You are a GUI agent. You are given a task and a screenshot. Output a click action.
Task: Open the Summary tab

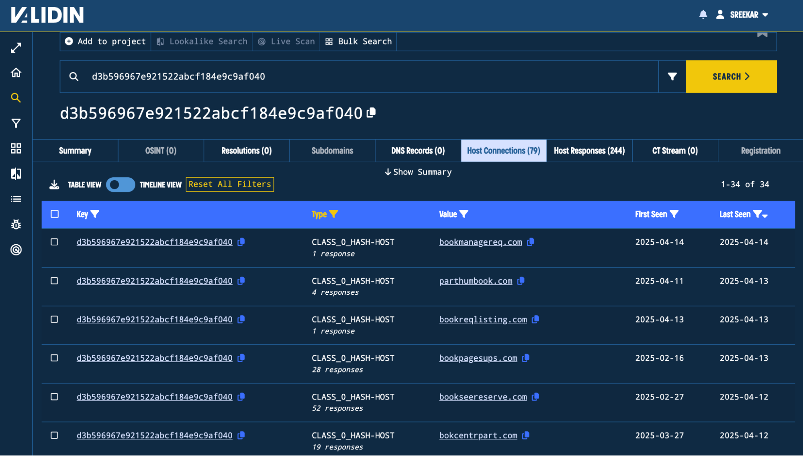pyautogui.click(x=75, y=150)
